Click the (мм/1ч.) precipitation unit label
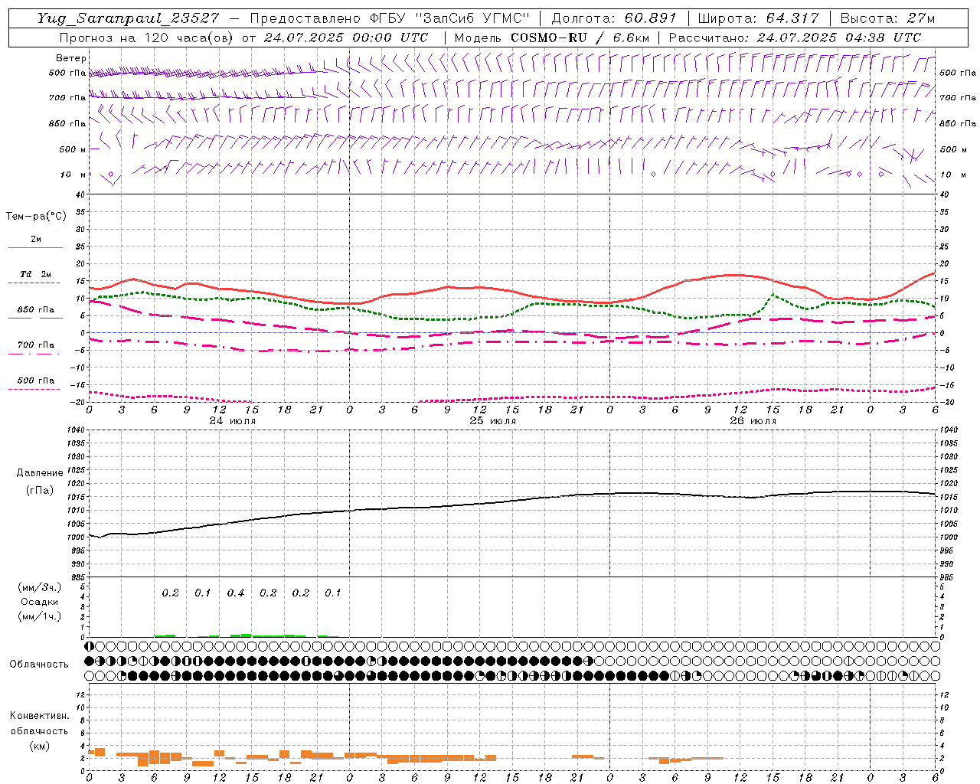 pos(40,616)
